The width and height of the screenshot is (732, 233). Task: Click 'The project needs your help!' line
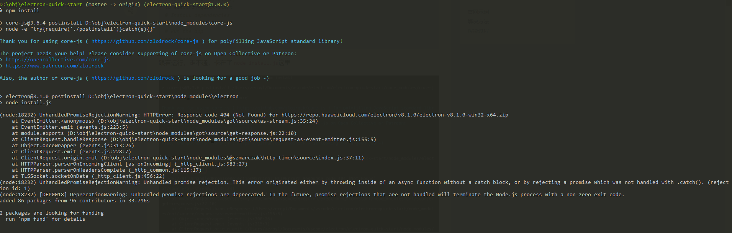click(x=148, y=54)
